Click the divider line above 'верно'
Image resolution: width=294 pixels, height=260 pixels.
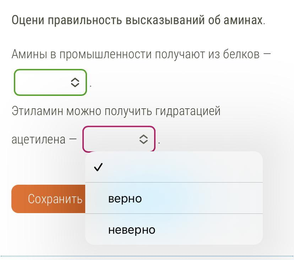pyautogui.click(x=174, y=182)
